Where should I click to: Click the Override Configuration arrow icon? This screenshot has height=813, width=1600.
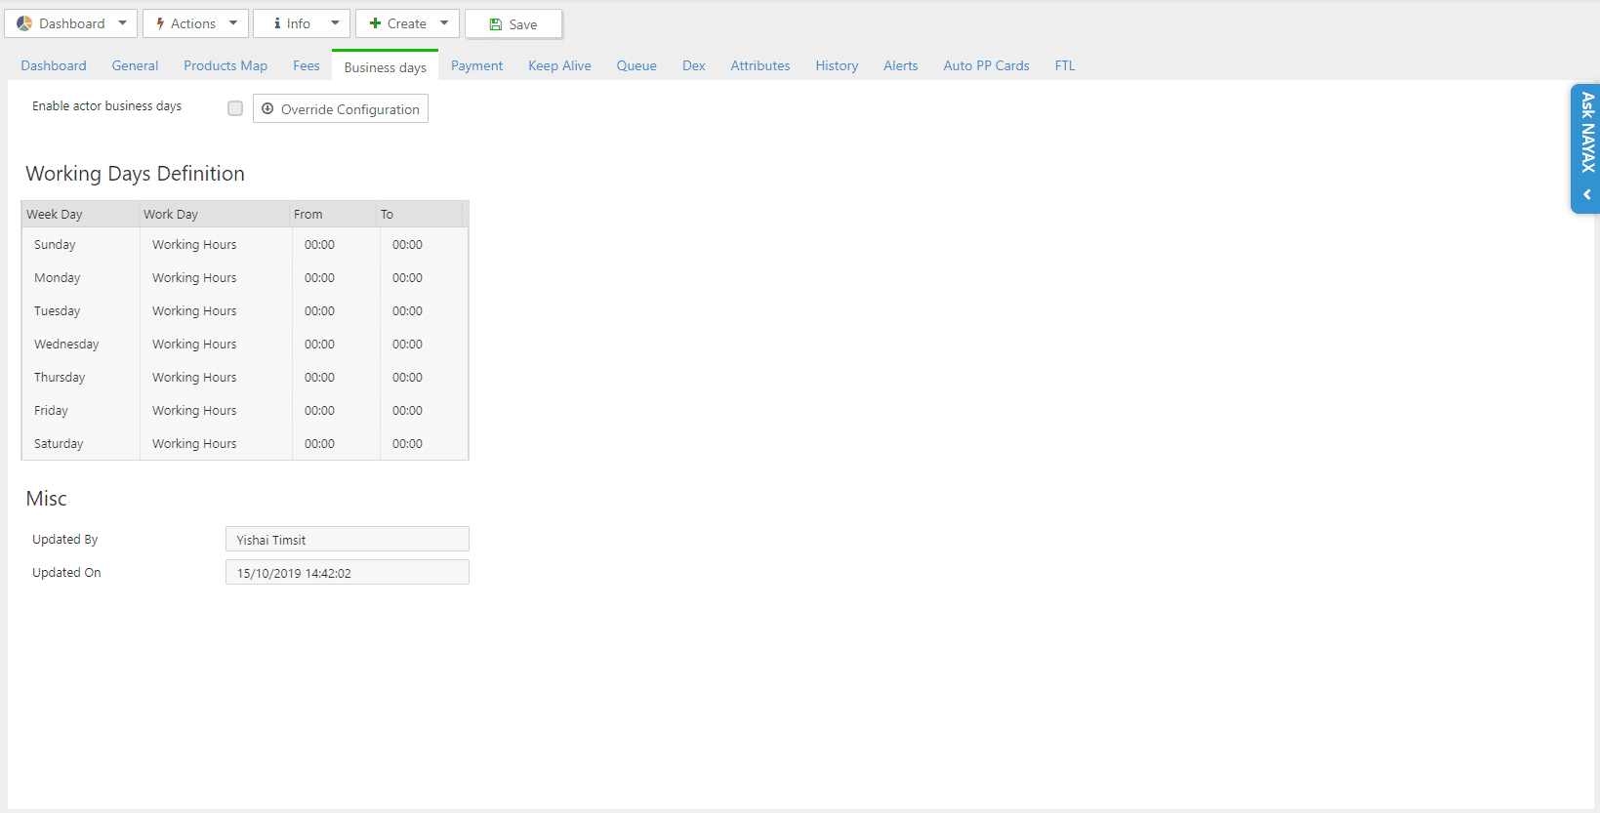pos(267,108)
